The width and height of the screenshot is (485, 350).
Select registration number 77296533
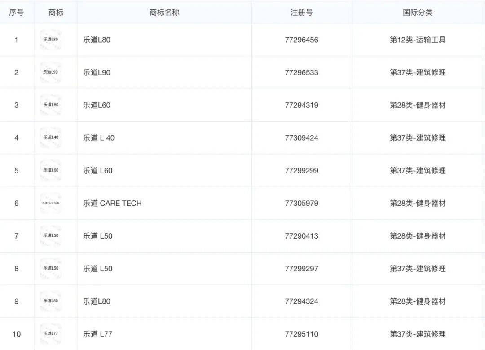pos(302,72)
